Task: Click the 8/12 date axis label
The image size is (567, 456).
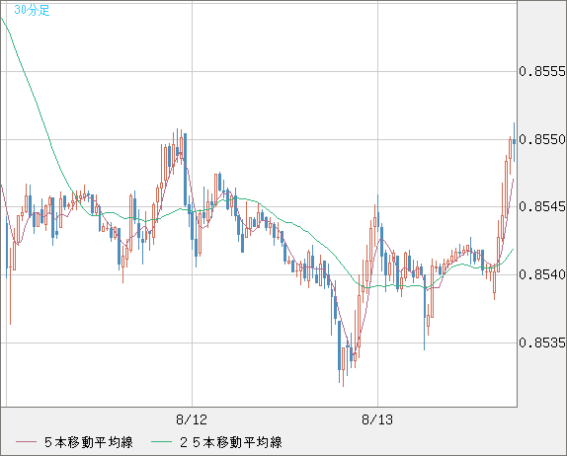Action: click(192, 419)
